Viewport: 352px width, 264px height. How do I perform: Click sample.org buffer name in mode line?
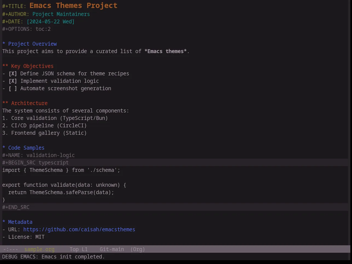click(x=39, y=249)
